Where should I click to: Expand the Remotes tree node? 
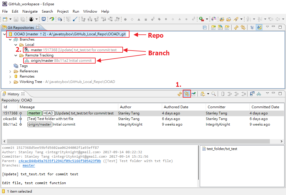pyautogui.click(x=10, y=76)
